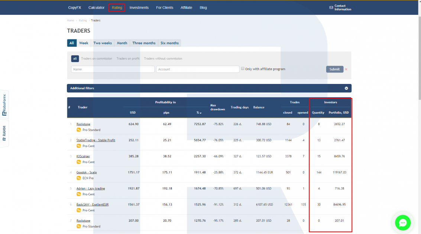Screen dimensions: 421x234
Task: Select the Week period tab
Action: (84, 43)
